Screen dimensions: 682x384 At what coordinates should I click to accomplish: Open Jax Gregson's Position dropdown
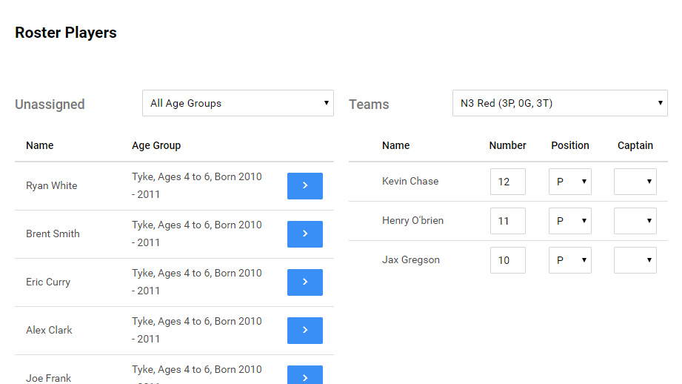point(569,260)
